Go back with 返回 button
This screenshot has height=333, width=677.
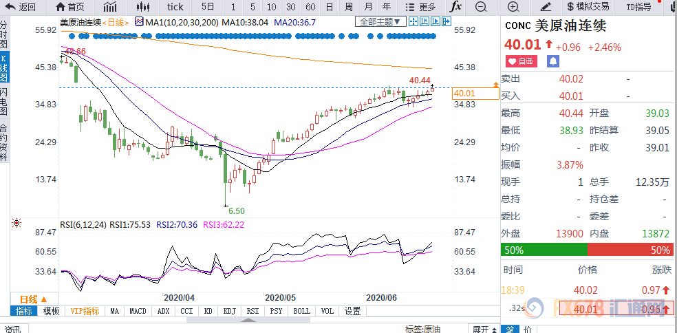click(x=20, y=6)
